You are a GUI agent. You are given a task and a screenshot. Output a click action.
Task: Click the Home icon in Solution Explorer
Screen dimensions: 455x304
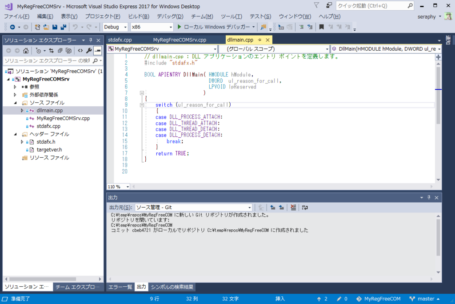(x=26, y=51)
